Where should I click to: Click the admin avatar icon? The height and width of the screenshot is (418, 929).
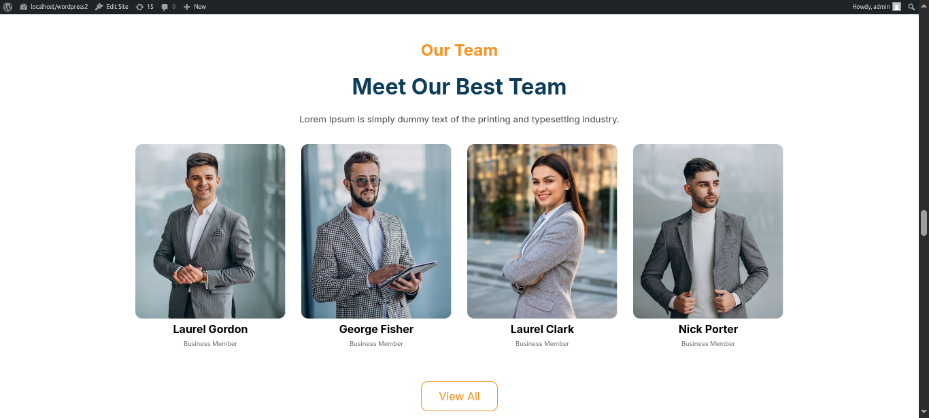coord(896,7)
